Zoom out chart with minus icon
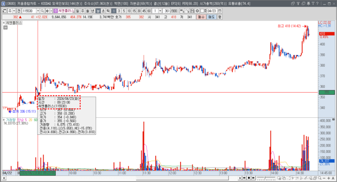This screenshot has height=182, width=337. click(324, 179)
